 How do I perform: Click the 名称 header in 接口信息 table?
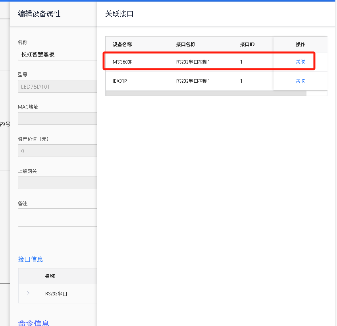click(x=50, y=276)
